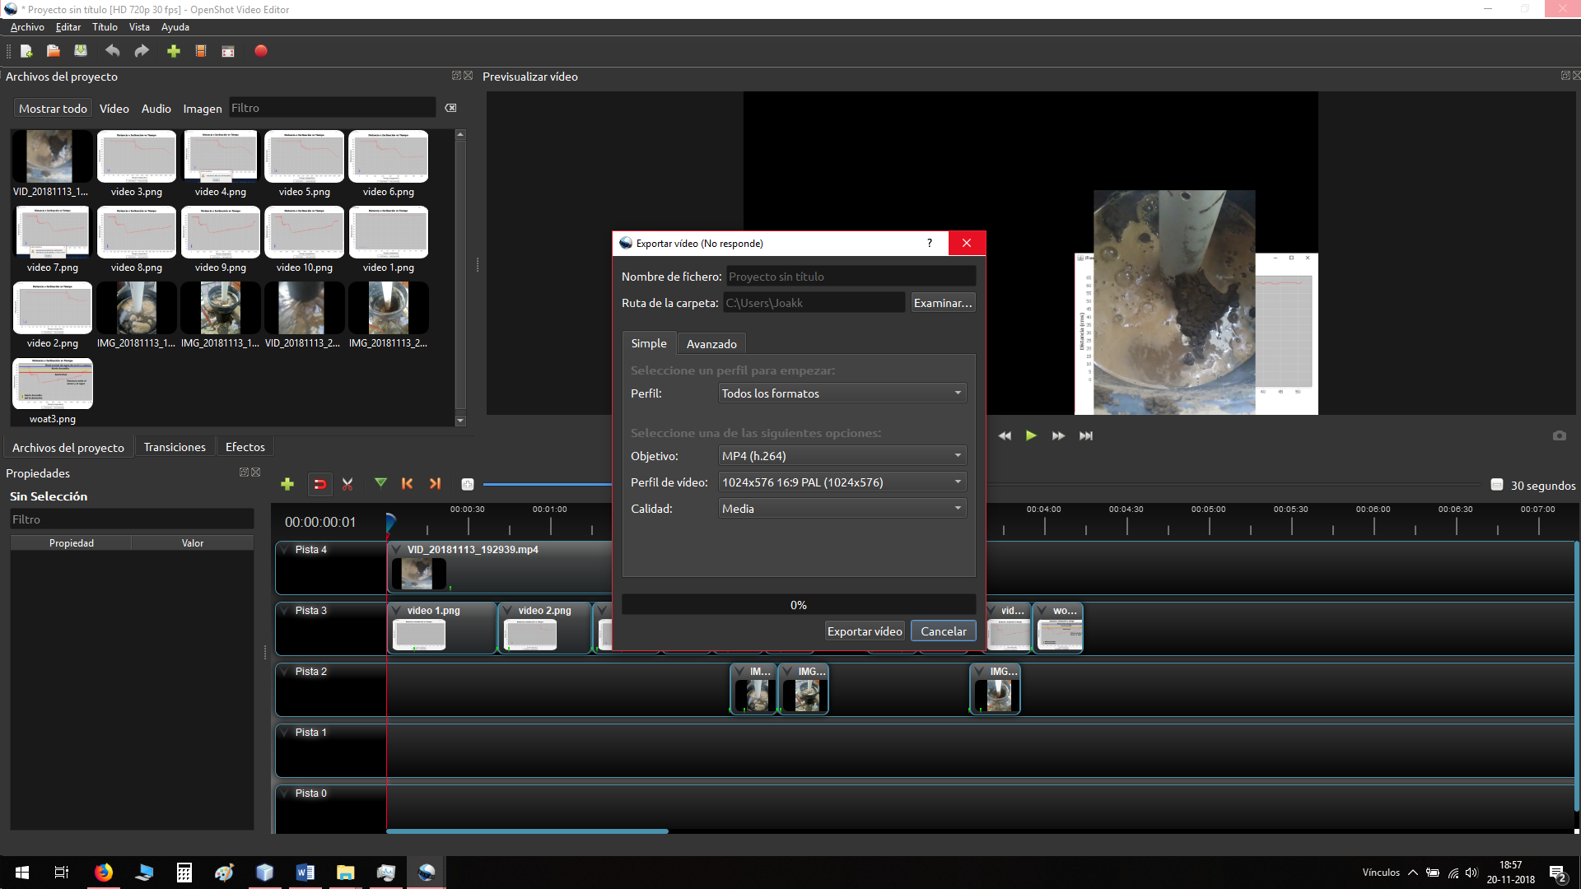Click the export progress bar at 0%
Image resolution: width=1581 pixels, height=889 pixels.
coord(798,604)
